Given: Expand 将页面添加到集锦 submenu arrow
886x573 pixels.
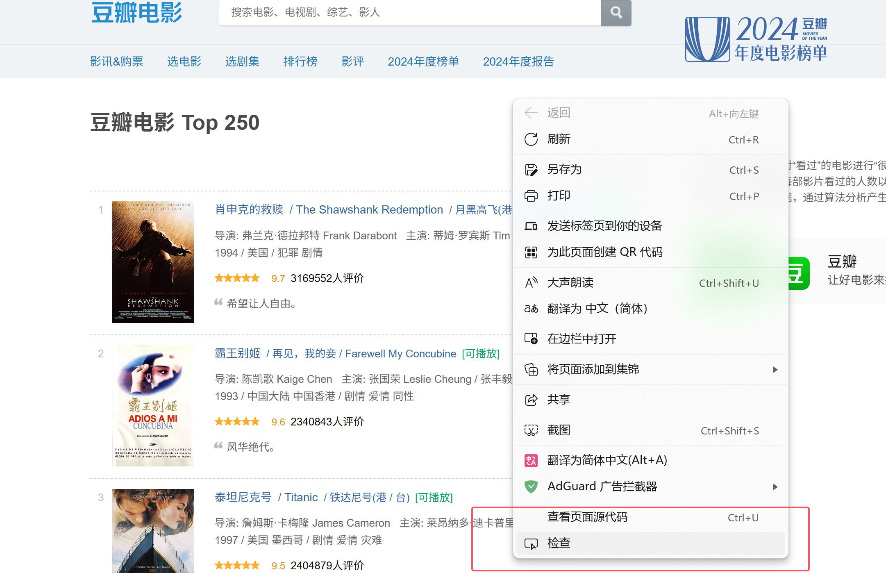Looking at the screenshot, I should click(775, 370).
